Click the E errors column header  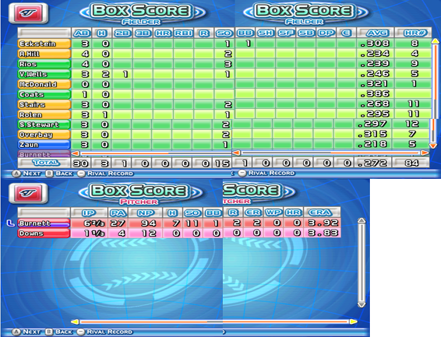tap(346, 33)
